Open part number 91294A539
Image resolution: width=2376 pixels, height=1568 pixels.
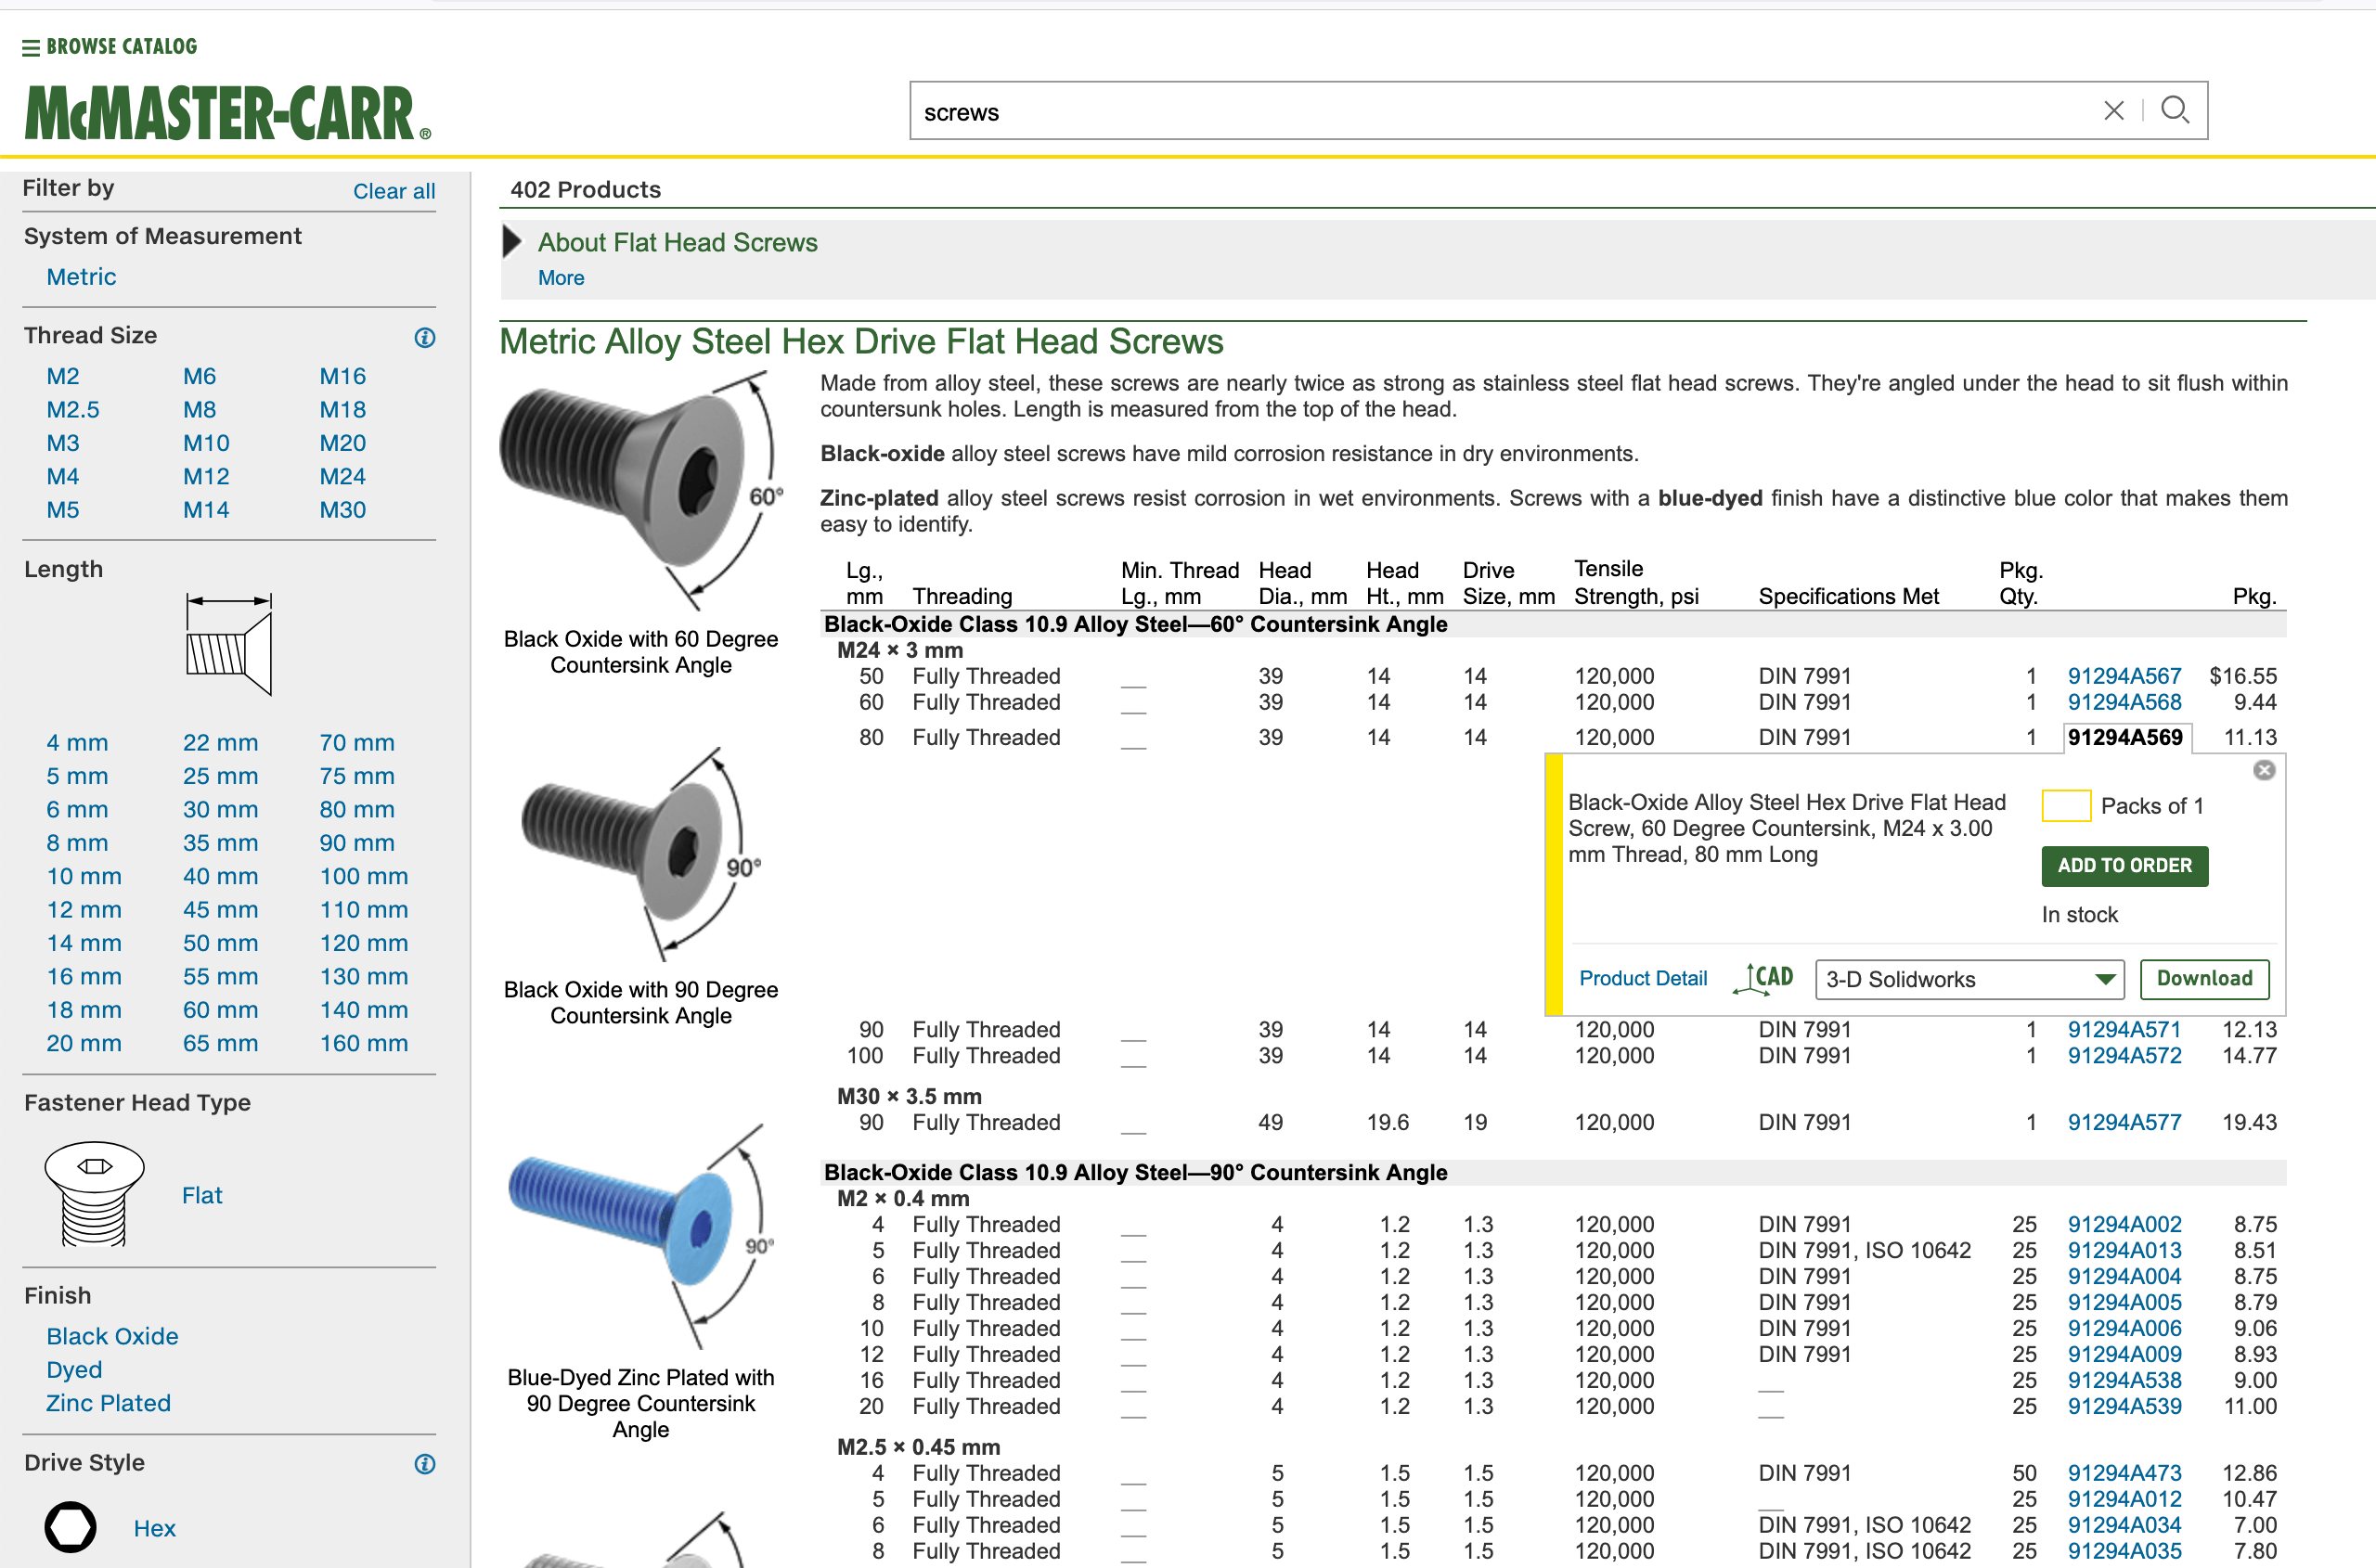2124,1406
